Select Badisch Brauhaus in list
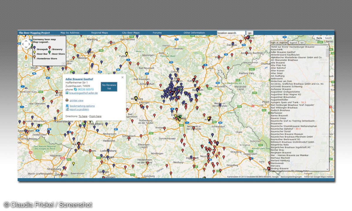The image size is (352, 211). [x=281, y=110]
